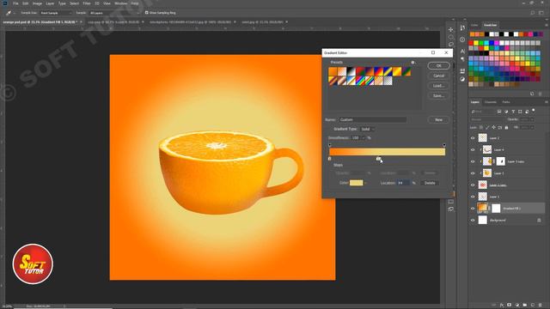Screen dimensions: 550x309
Task: Switch to the Channels tab
Action: pyautogui.click(x=491, y=102)
